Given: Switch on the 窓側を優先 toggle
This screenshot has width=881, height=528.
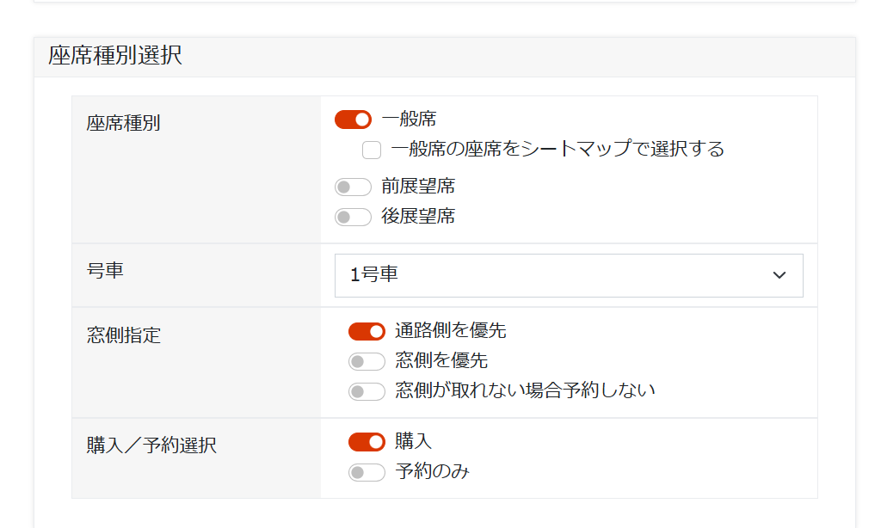Looking at the screenshot, I should coord(367,361).
